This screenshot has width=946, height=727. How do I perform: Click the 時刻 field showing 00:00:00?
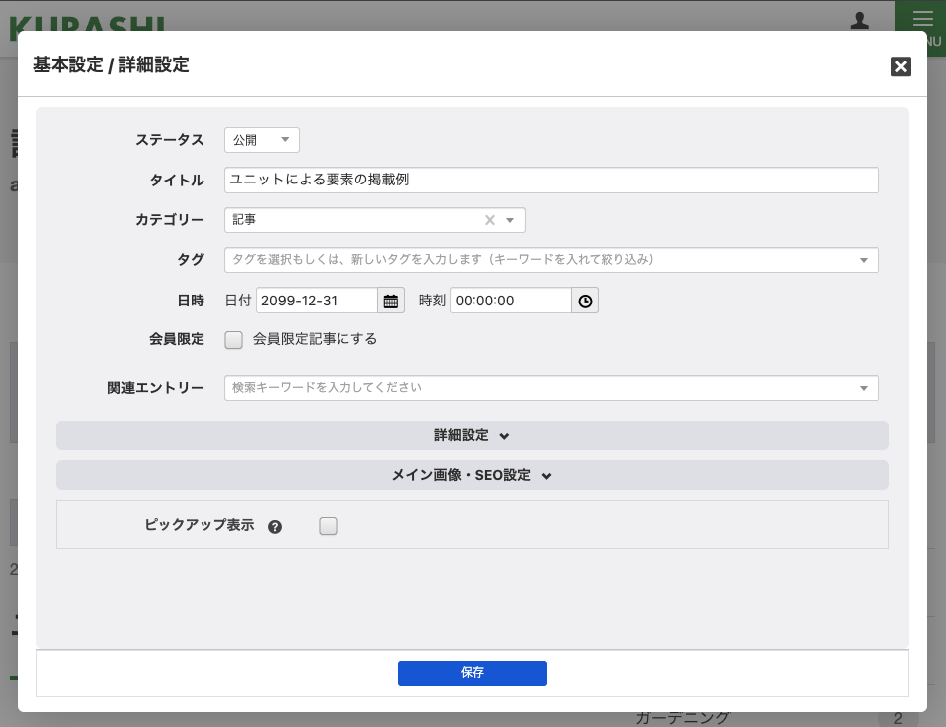[509, 301]
